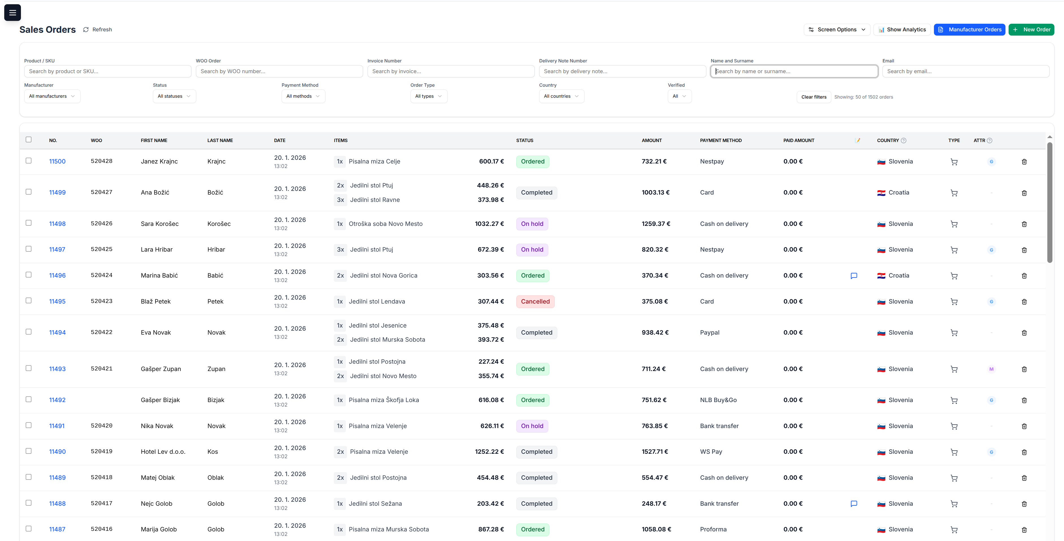Click the comment bubble on order 11496
Viewport: 1064px width, 541px height.
854,276
